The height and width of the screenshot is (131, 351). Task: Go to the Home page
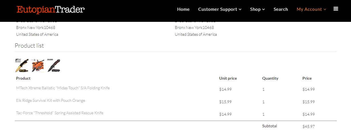point(183,9)
